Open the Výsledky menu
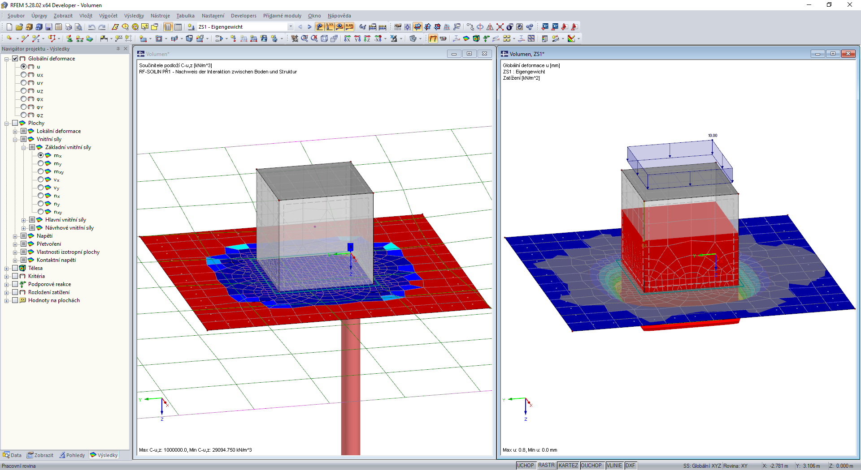Image resolution: width=861 pixels, height=470 pixels. click(134, 16)
